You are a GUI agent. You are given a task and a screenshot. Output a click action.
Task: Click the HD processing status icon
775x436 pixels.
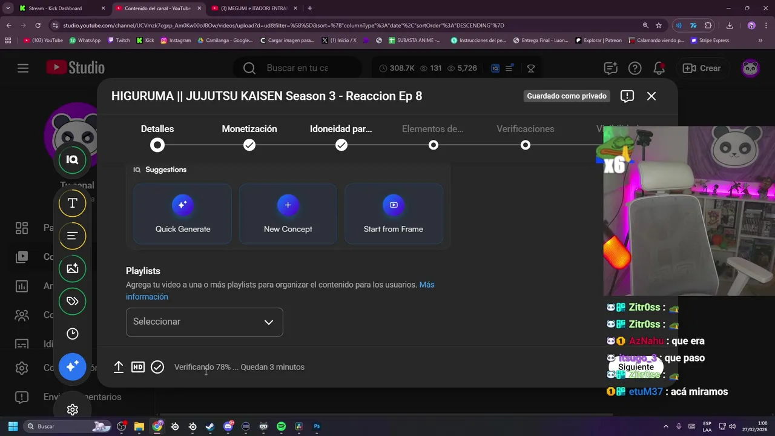point(138,367)
